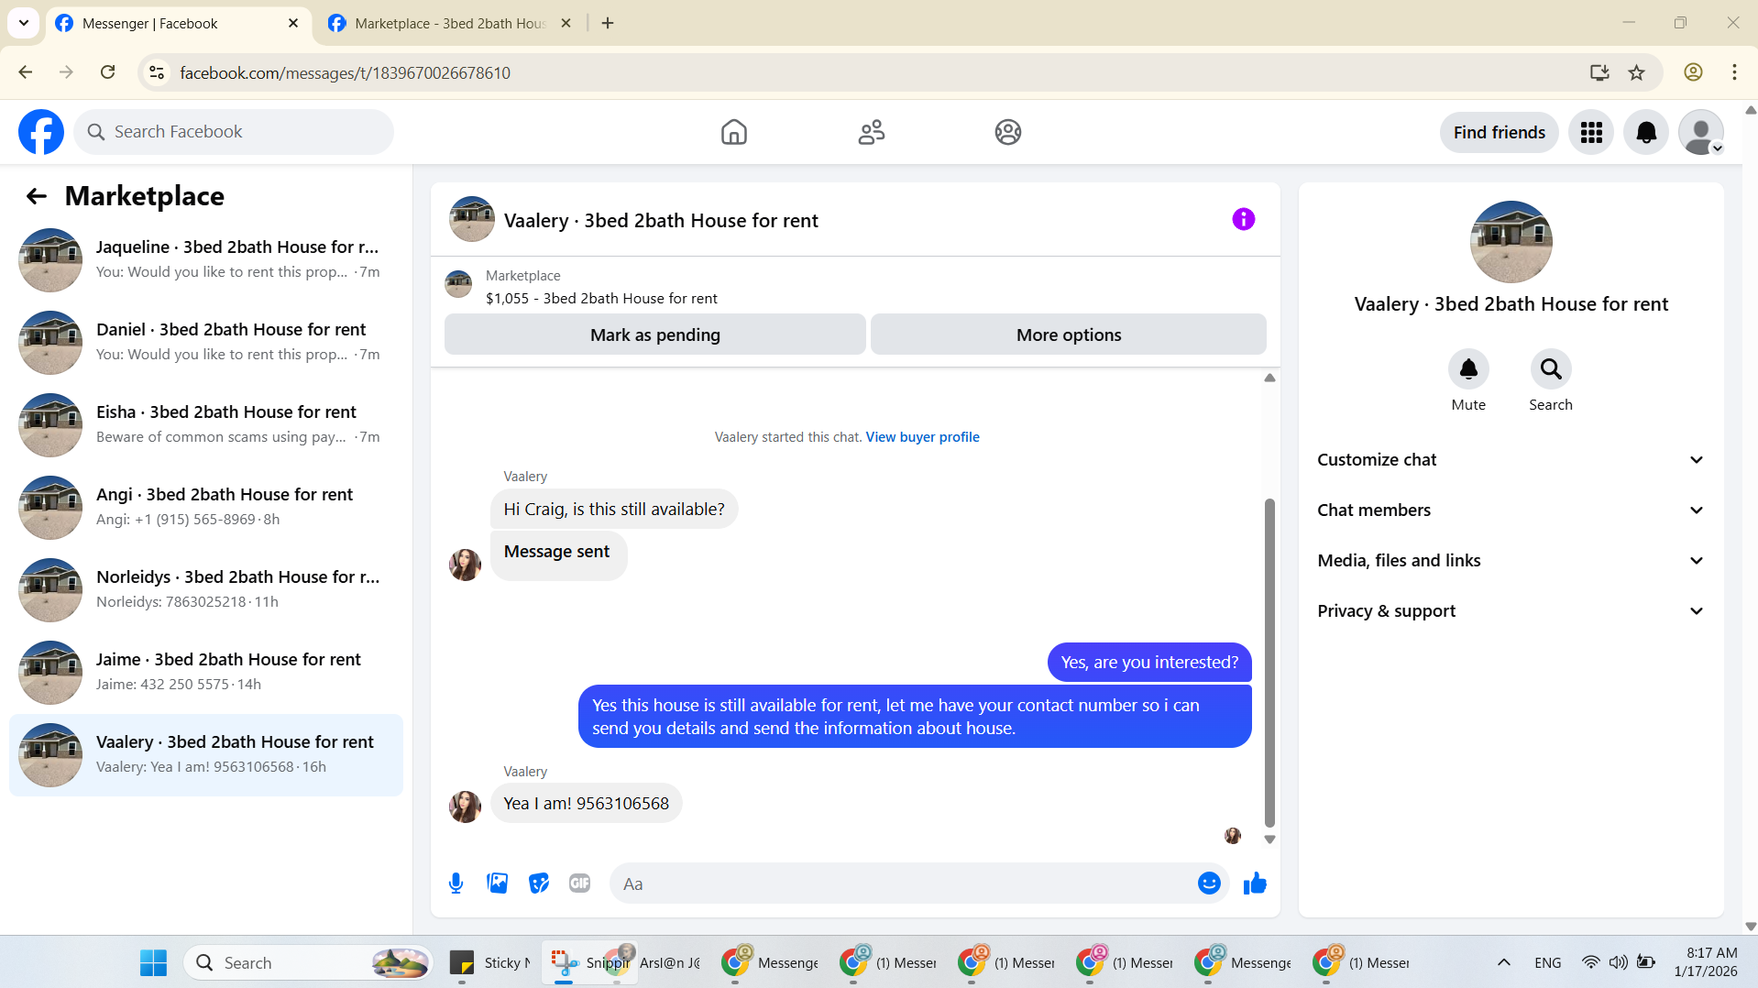Screen dimensions: 1758x988
Task: Choose a GIF icon
Action: tap(579, 884)
